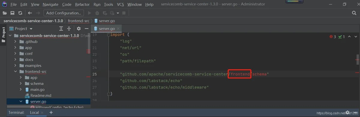360x117 pixels.
Task: Open Project panel gear settings
Action: pyautogui.click(x=79, y=29)
